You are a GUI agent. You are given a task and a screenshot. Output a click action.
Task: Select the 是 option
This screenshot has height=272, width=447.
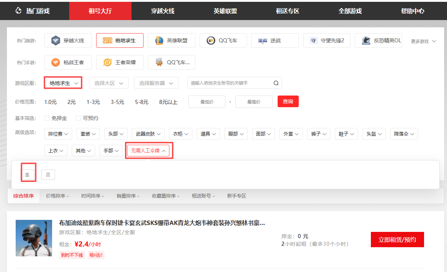(27, 175)
